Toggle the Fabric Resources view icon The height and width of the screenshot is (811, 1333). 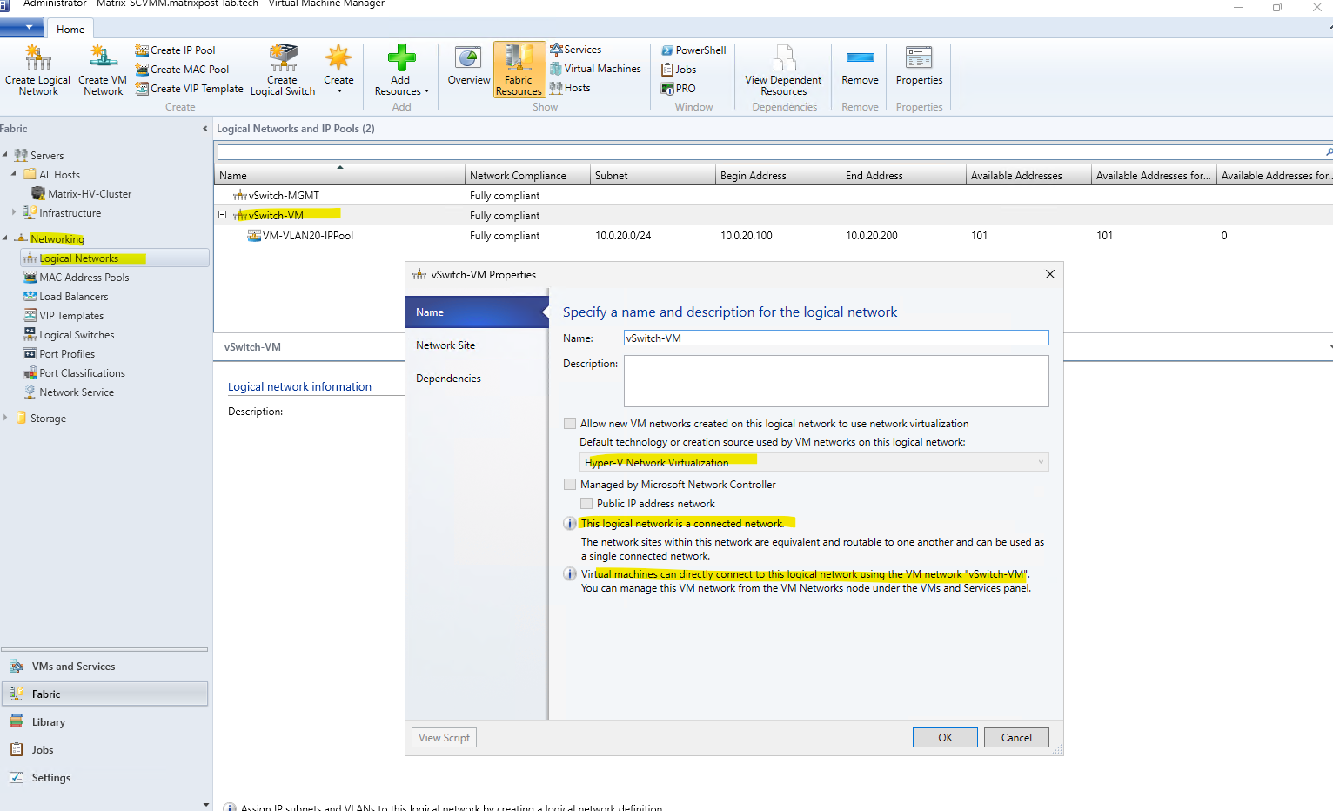[519, 70]
